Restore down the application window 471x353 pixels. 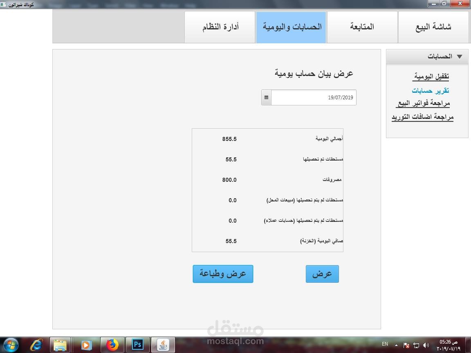pos(444,4)
